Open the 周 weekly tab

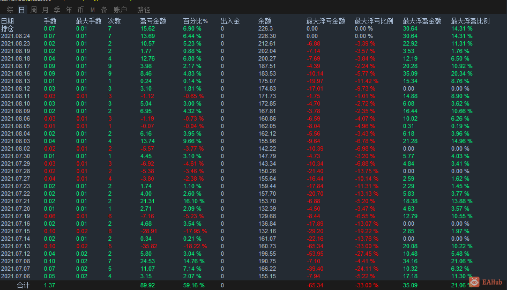click(x=34, y=10)
